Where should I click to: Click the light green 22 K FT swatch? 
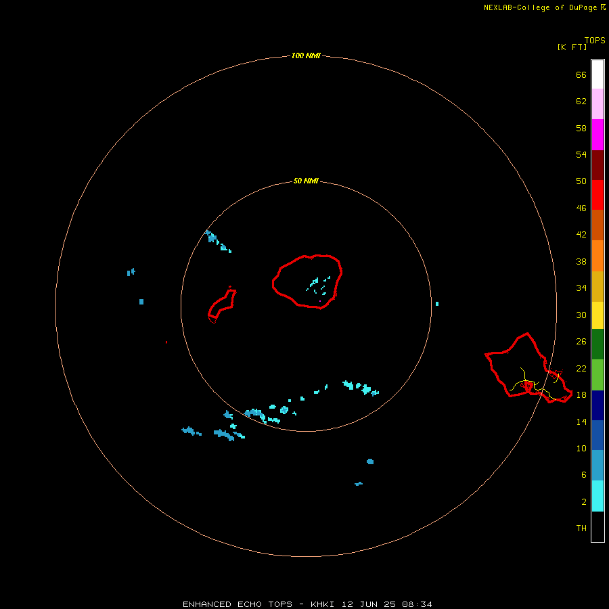tap(597, 375)
